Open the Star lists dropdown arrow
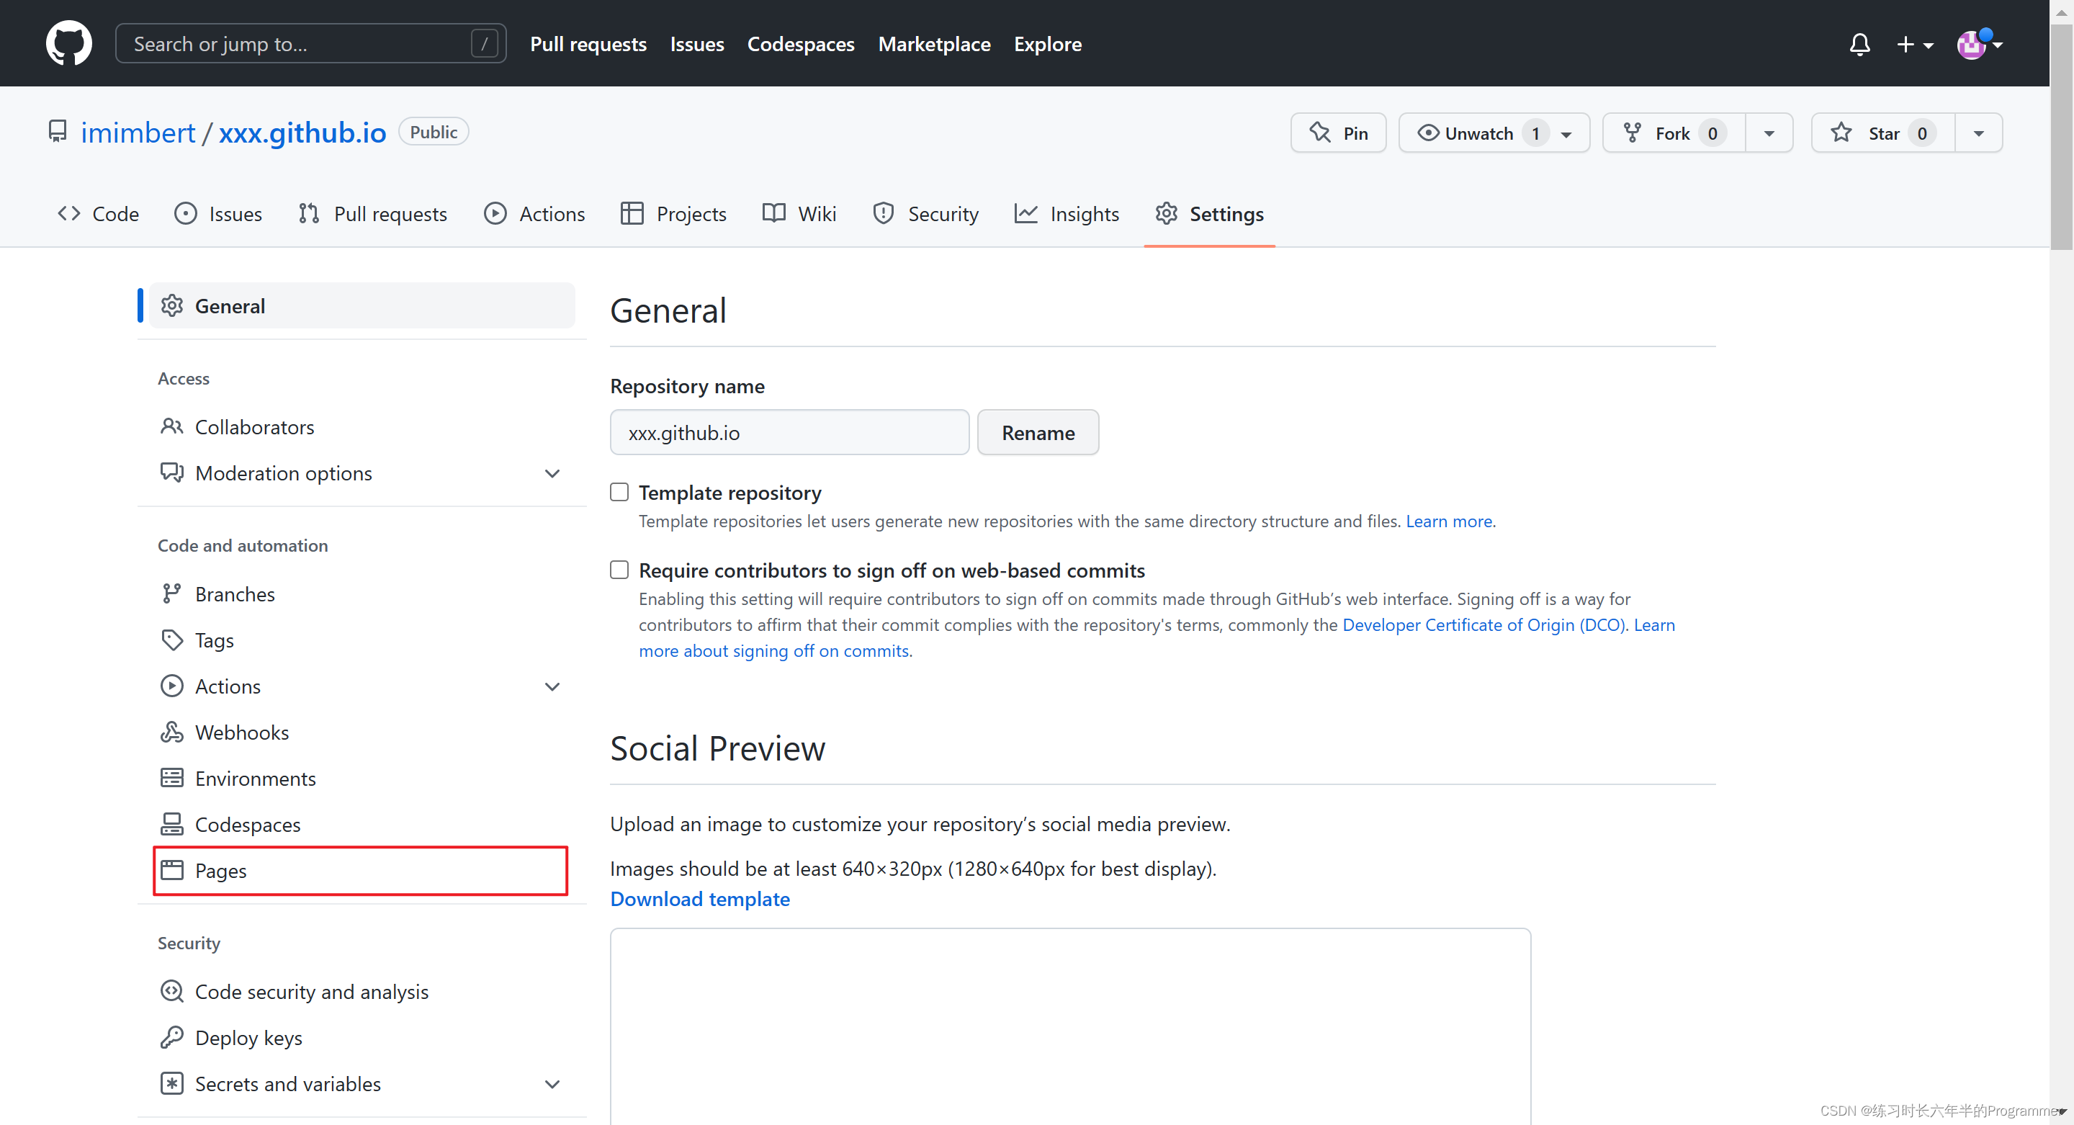Image resolution: width=2074 pixels, height=1125 pixels. pos(1978,133)
